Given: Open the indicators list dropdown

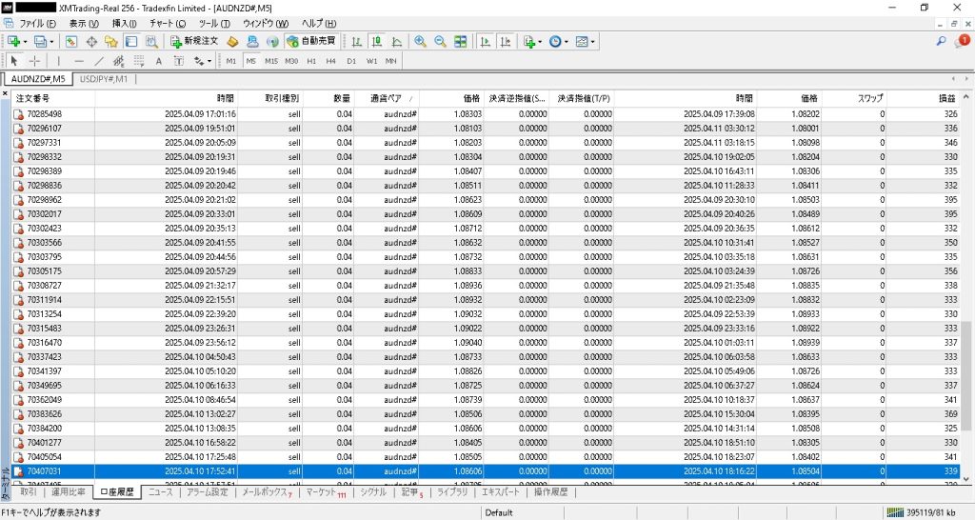Looking at the screenshot, I should click(540, 42).
